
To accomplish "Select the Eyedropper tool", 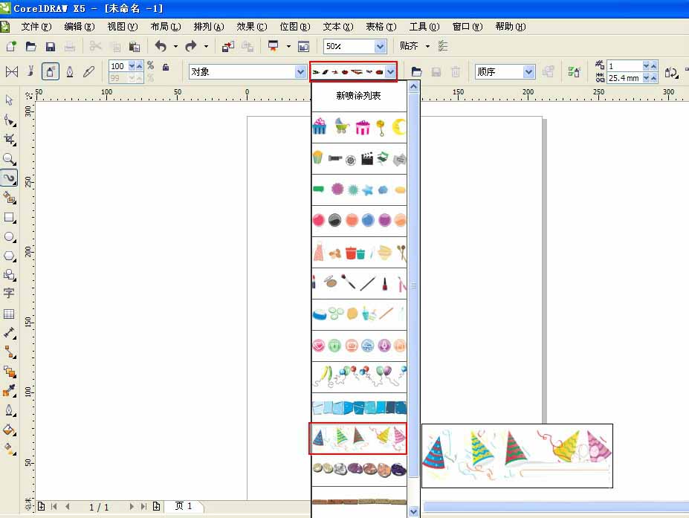I will (9, 391).
